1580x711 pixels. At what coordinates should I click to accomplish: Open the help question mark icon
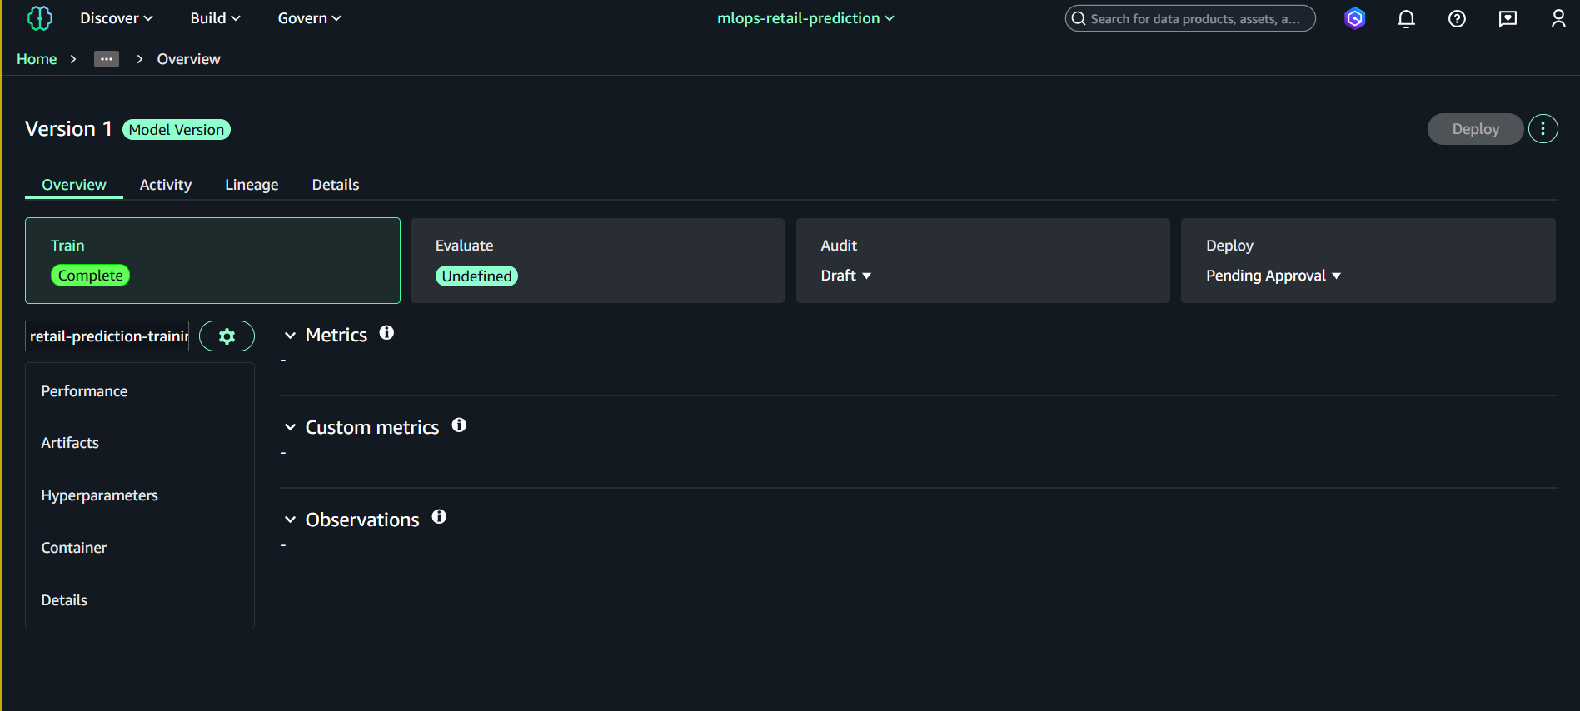pyautogui.click(x=1457, y=18)
